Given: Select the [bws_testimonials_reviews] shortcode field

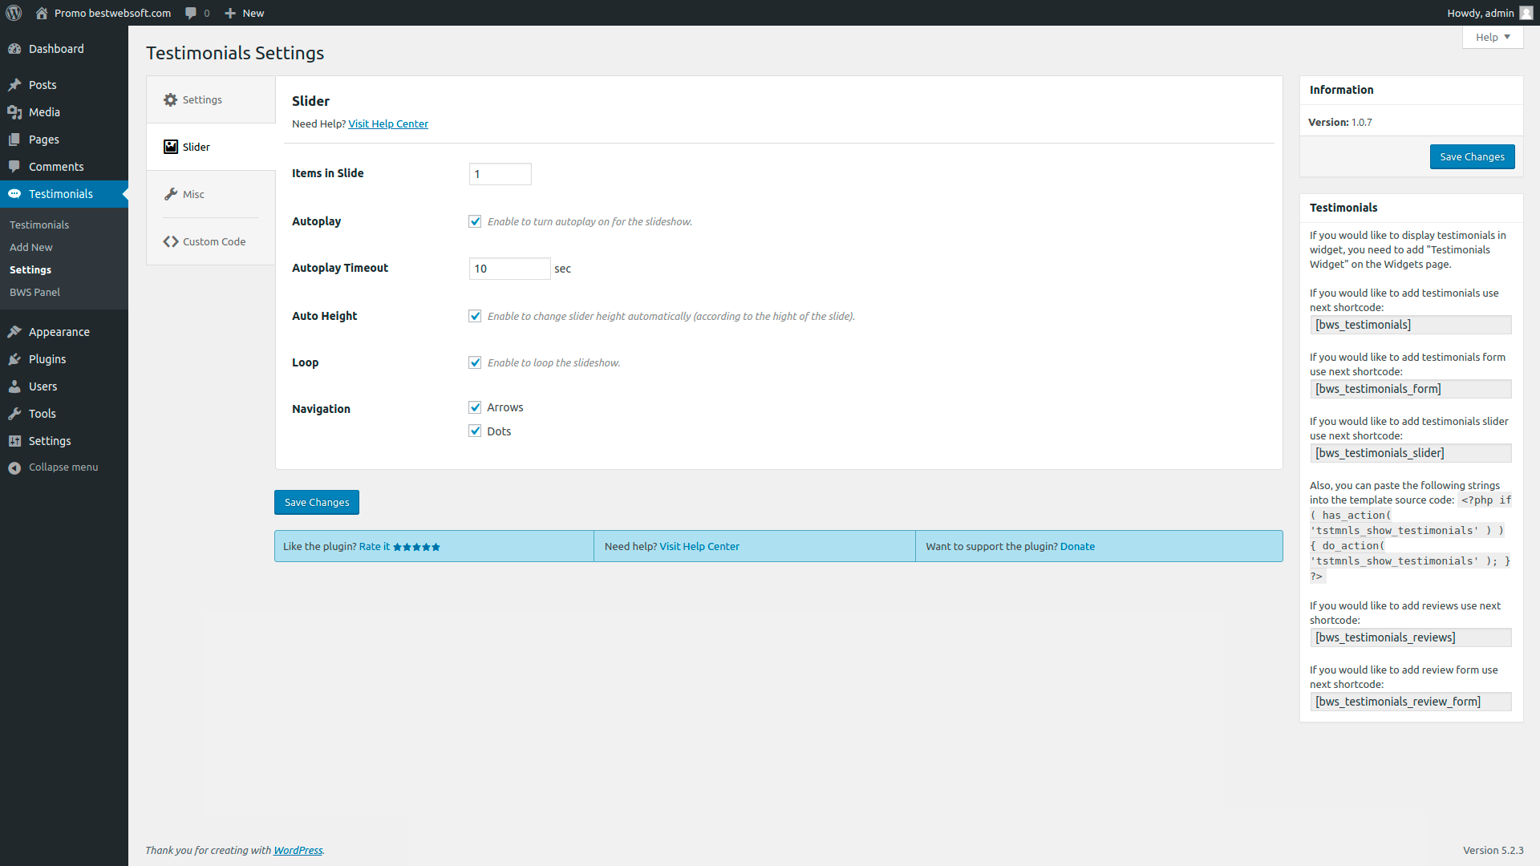Looking at the screenshot, I should coord(1411,637).
